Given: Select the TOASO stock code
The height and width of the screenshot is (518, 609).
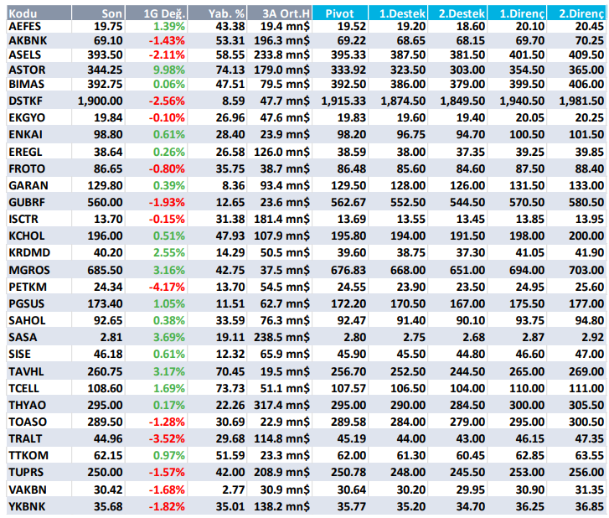Looking at the screenshot, I should pos(28,422).
